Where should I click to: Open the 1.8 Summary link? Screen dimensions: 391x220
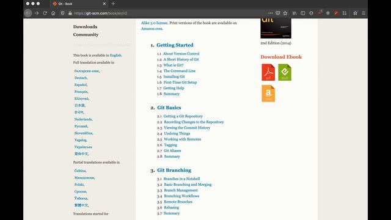(x=172, y=94)
